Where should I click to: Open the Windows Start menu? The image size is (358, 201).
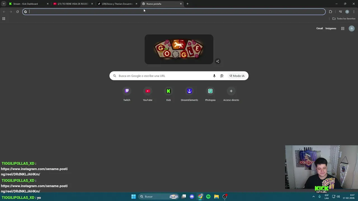[x=134, y=197]
